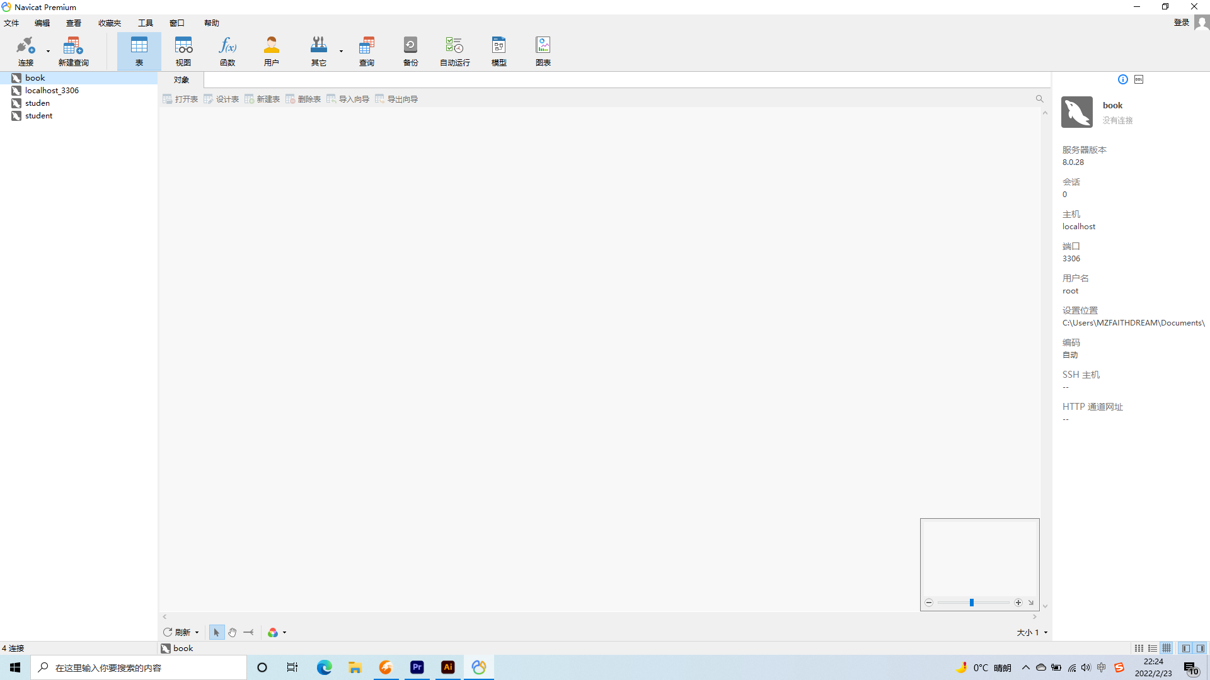
Task: Switch to the list view mode
Action: [1153, 648]
